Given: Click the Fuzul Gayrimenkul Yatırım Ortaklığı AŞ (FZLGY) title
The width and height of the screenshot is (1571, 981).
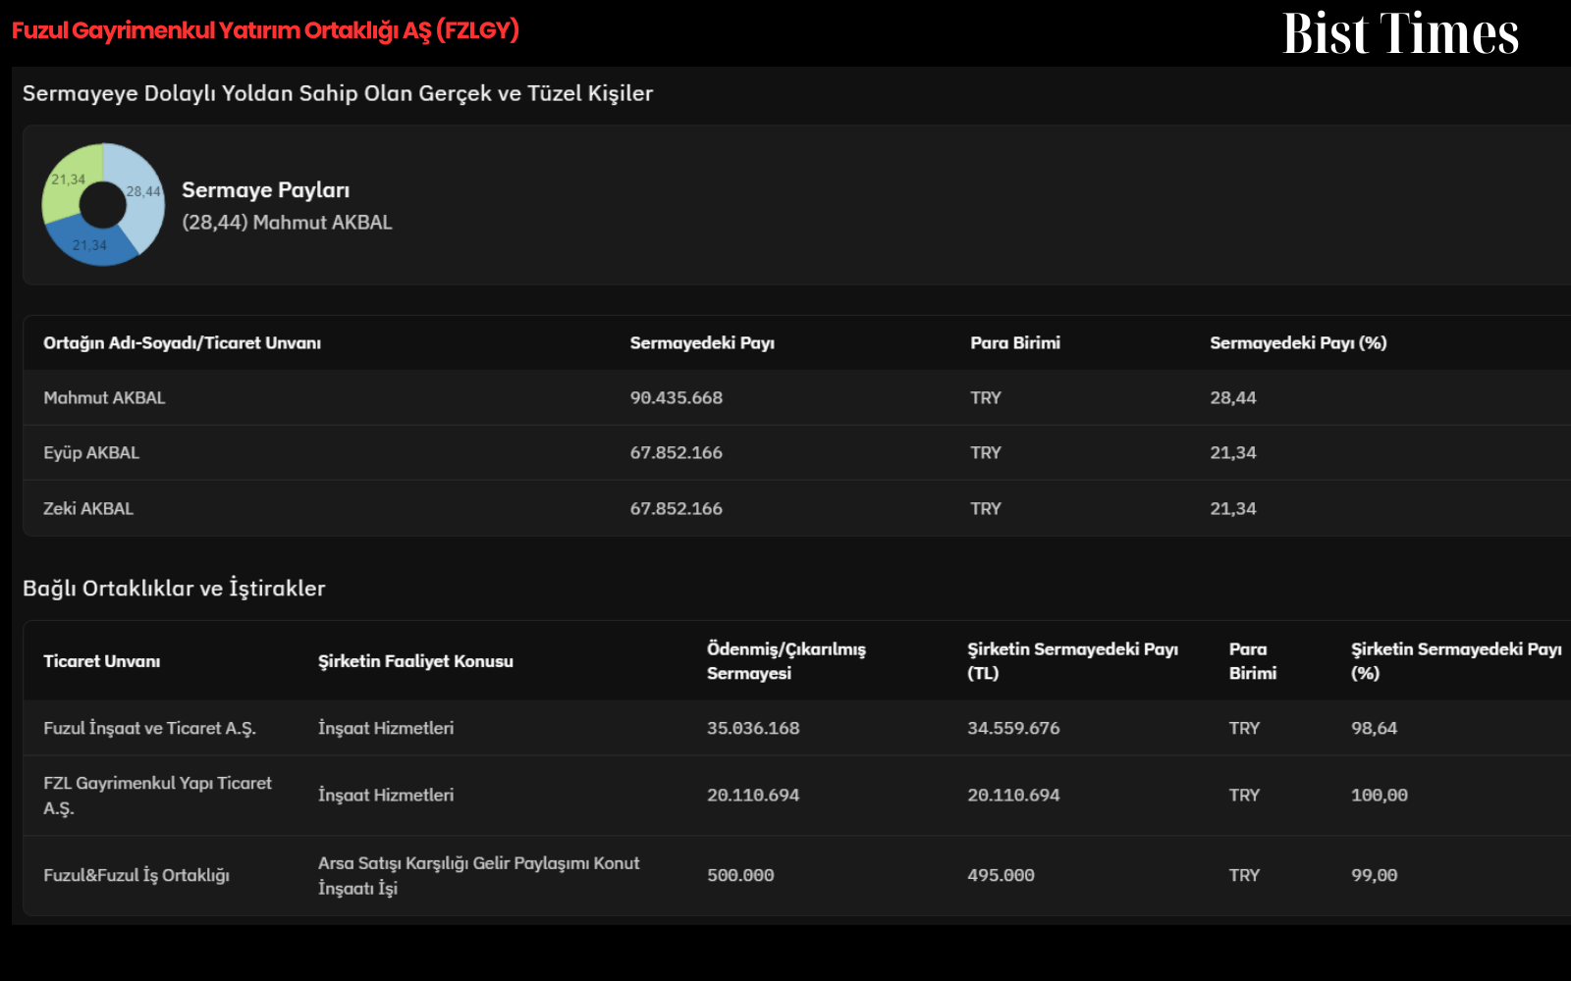Looking at the screenshot, I should pyautogui.click(x=265, y=30).
